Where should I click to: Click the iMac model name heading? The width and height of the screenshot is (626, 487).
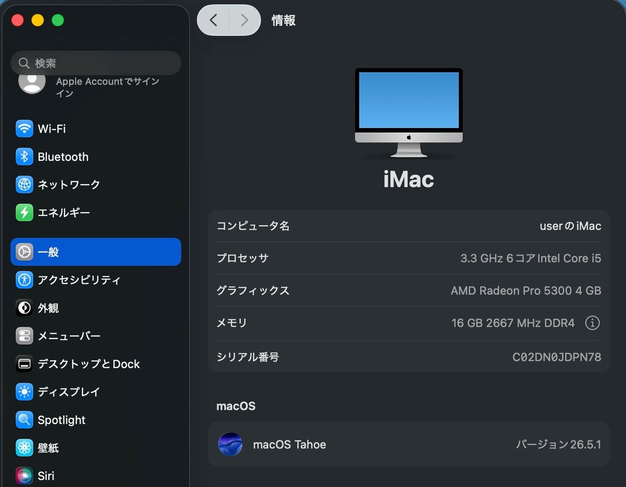[409, 179]
